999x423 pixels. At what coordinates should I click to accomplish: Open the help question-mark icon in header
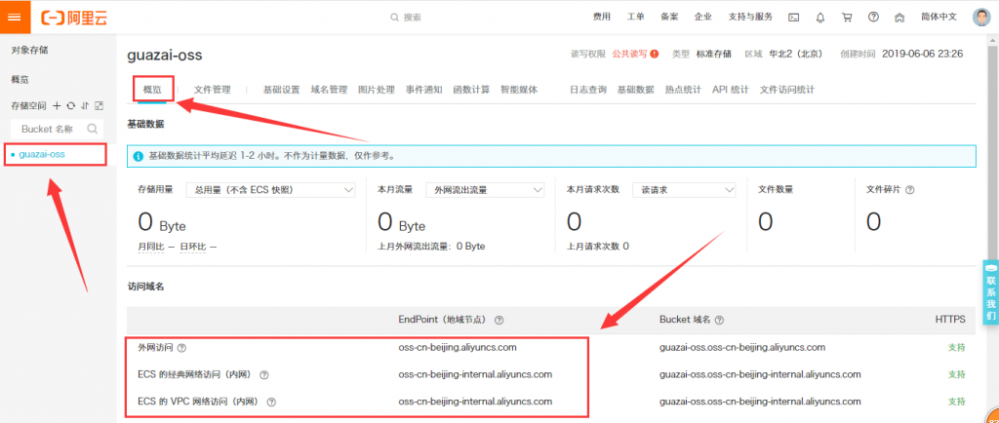[873, 18]
